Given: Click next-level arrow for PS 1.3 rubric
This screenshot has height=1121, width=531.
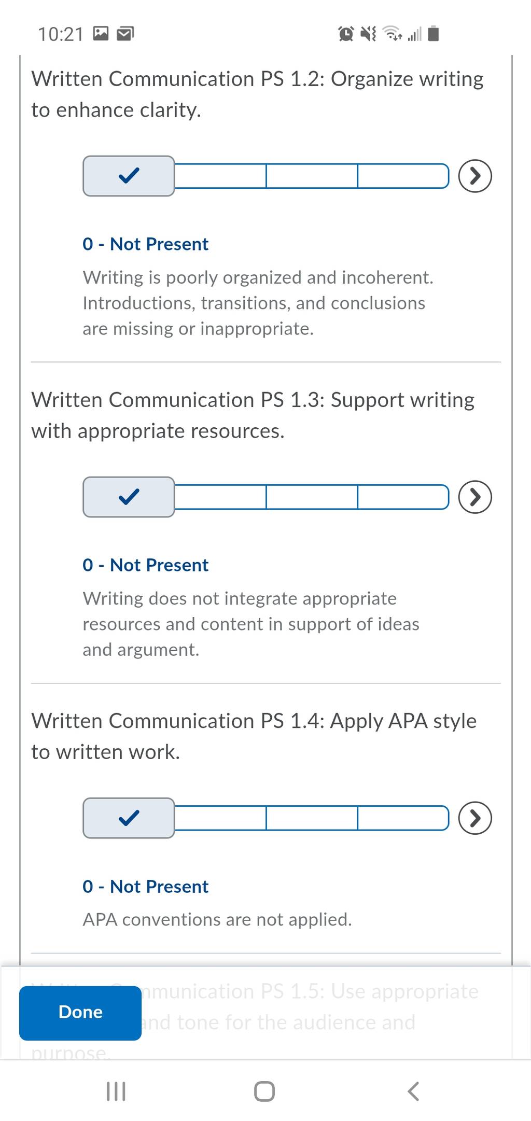Looking at the screenshot, I should coord(475,497).
